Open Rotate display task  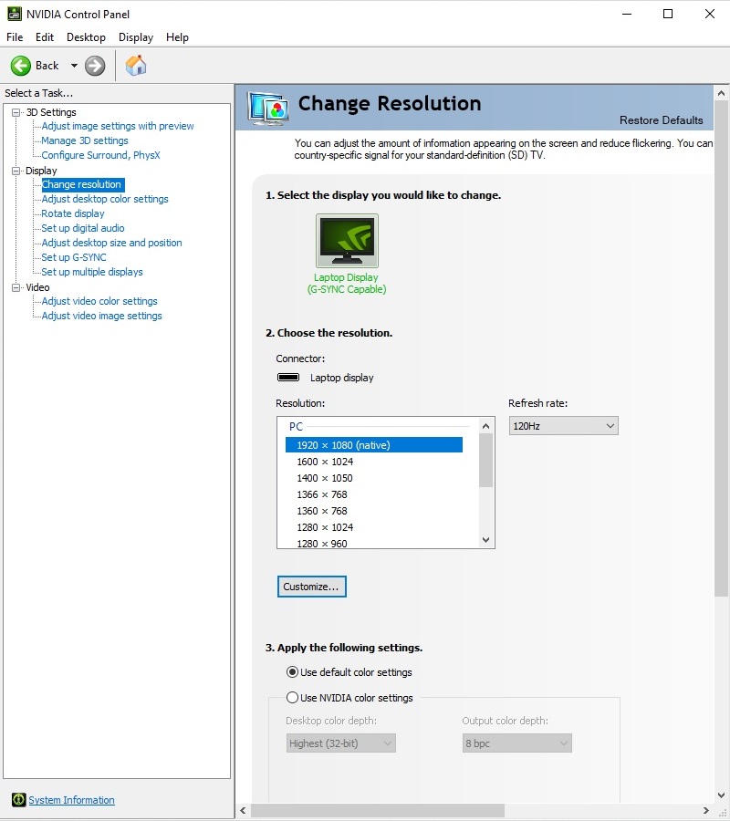point(73,213)
